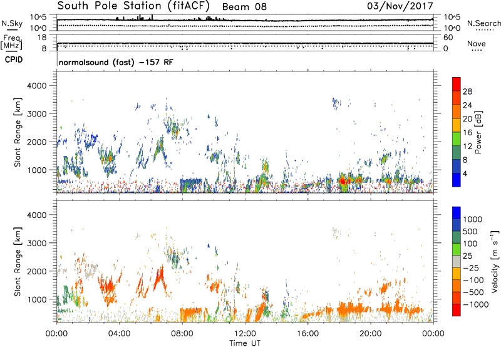Click the 'Freq. [MHz]' legend label
The image size is (501, 347).
tap(11, 42)
